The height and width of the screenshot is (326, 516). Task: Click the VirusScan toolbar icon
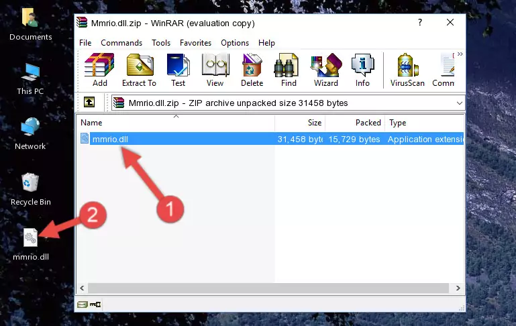tap(407, 70)
